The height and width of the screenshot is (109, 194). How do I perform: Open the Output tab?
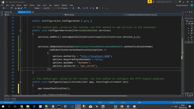[x=14, y=99]
